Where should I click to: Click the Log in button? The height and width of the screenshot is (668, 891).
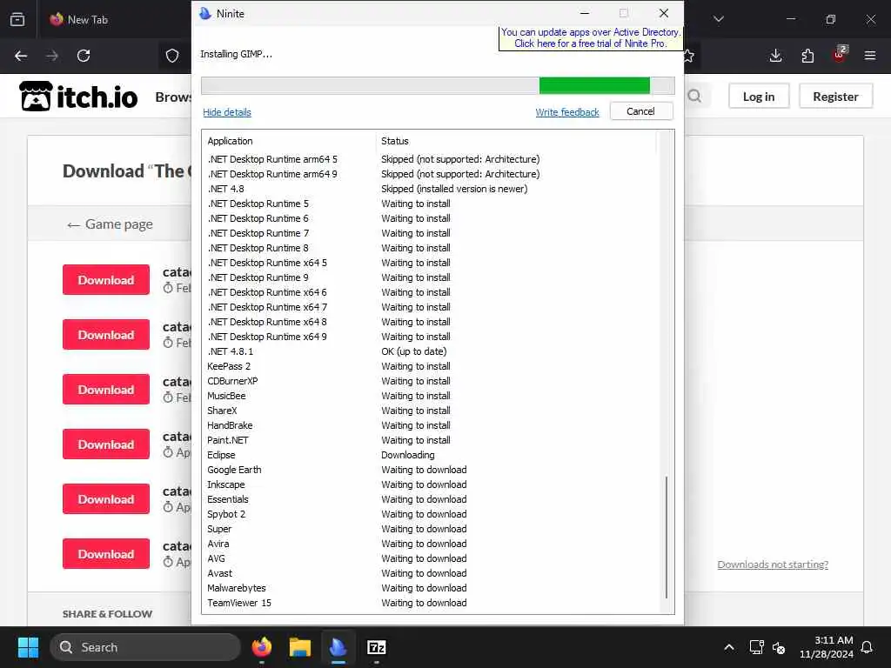pyautogui.click(x=759, y=97)
